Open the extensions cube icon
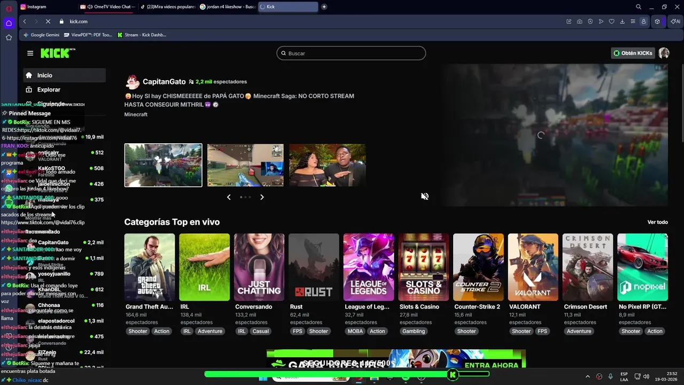Image resolution: width=684 pixels, height=385 pixels. [657, 21]
